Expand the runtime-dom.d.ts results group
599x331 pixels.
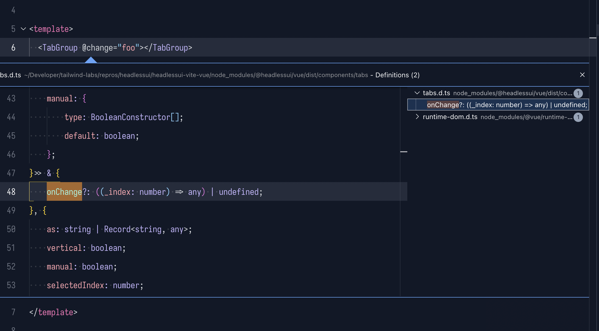click(x=417, y=117)
